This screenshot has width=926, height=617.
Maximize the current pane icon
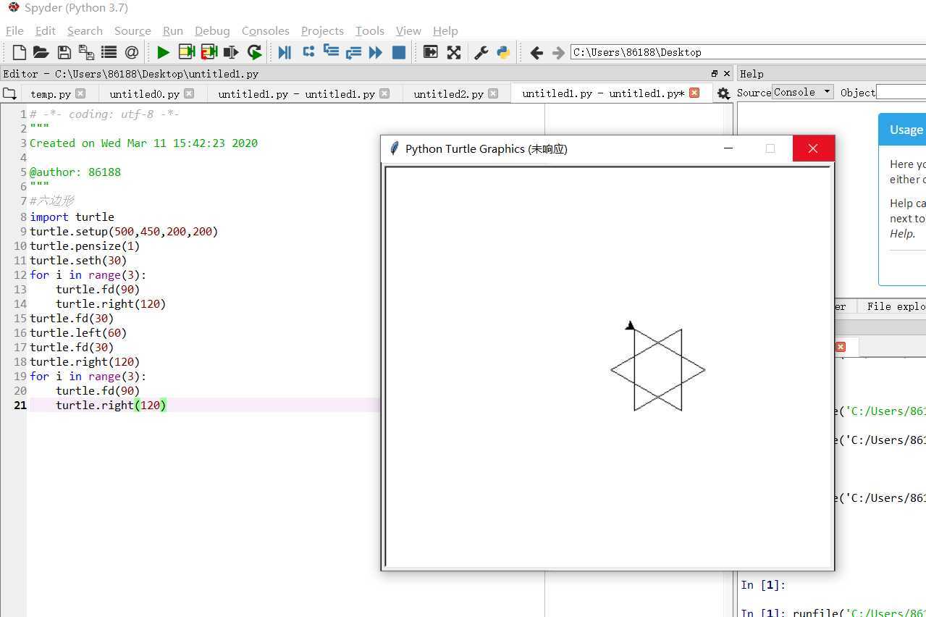(x=430, y=52)
